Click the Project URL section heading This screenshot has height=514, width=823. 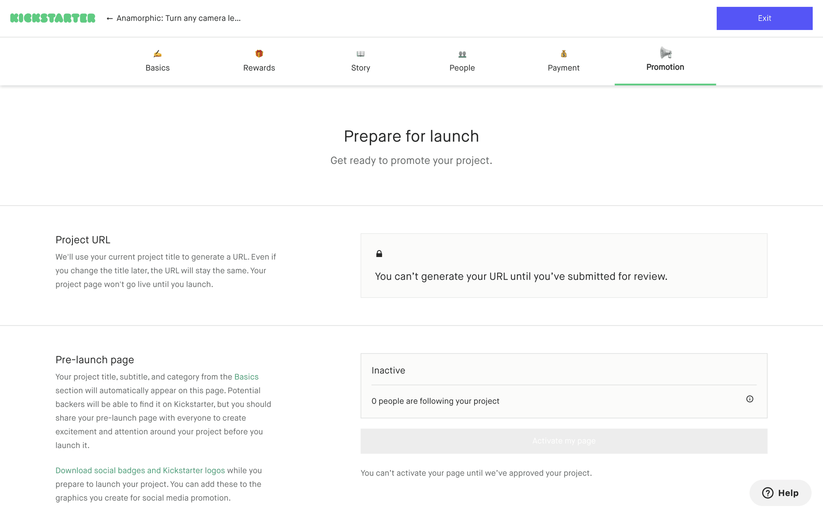point(83,240)
